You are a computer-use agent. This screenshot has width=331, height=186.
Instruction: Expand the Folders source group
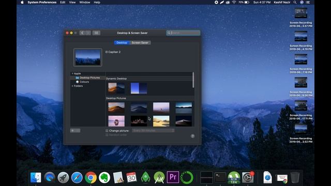coord(72,86)
